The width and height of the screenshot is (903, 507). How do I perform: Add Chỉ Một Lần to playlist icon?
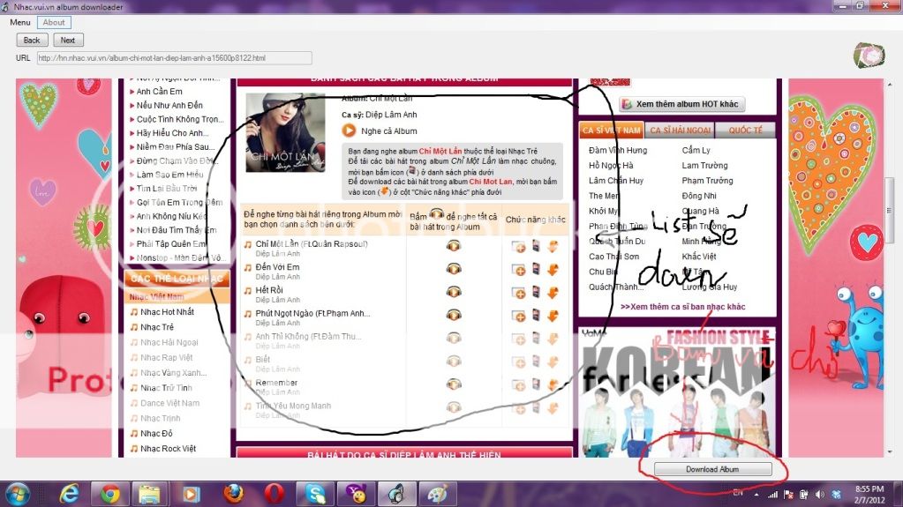(518, 247)
